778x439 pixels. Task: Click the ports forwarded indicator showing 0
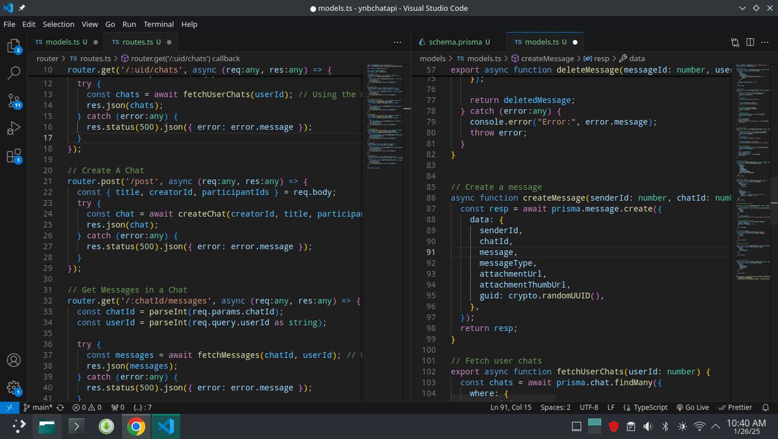(117, 407)
